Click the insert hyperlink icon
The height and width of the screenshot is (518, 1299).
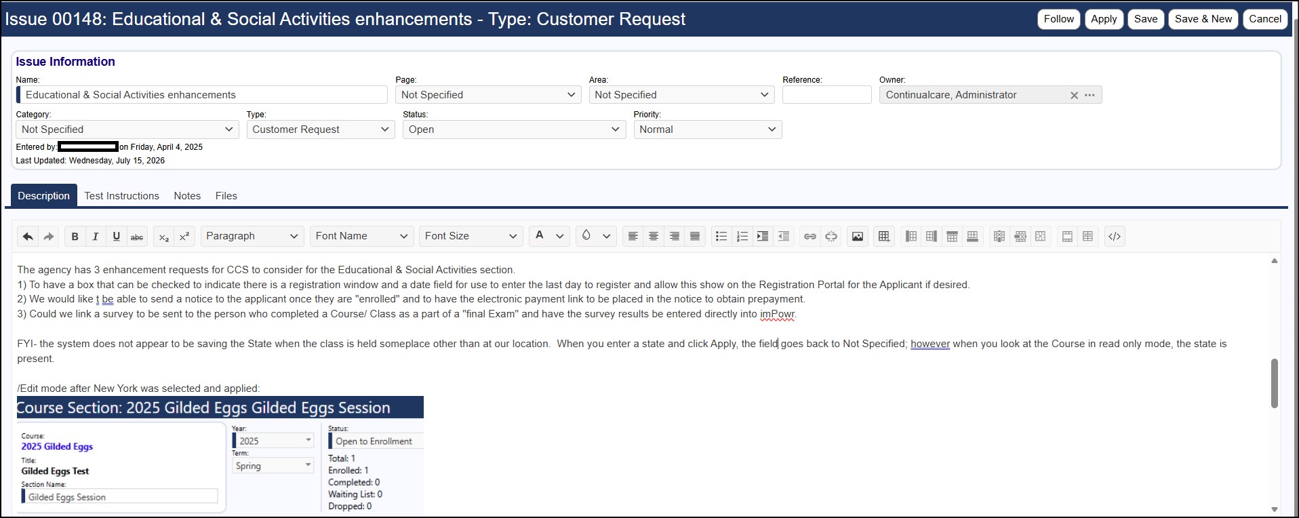click(x=810, y=237)
